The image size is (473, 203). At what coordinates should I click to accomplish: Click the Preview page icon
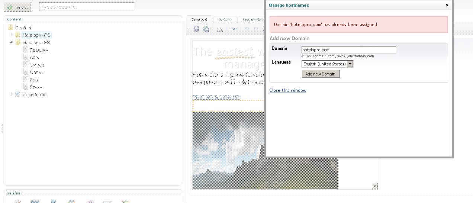(220, 29)
